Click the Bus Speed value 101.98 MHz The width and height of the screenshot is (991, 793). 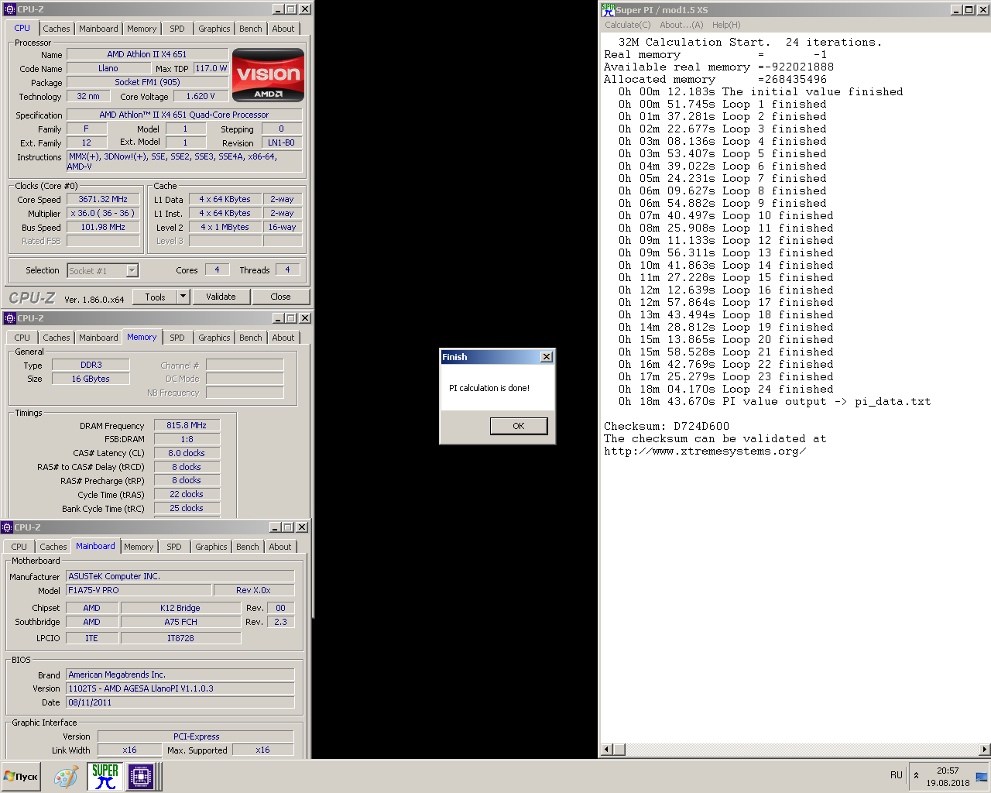tap(103, 227)
